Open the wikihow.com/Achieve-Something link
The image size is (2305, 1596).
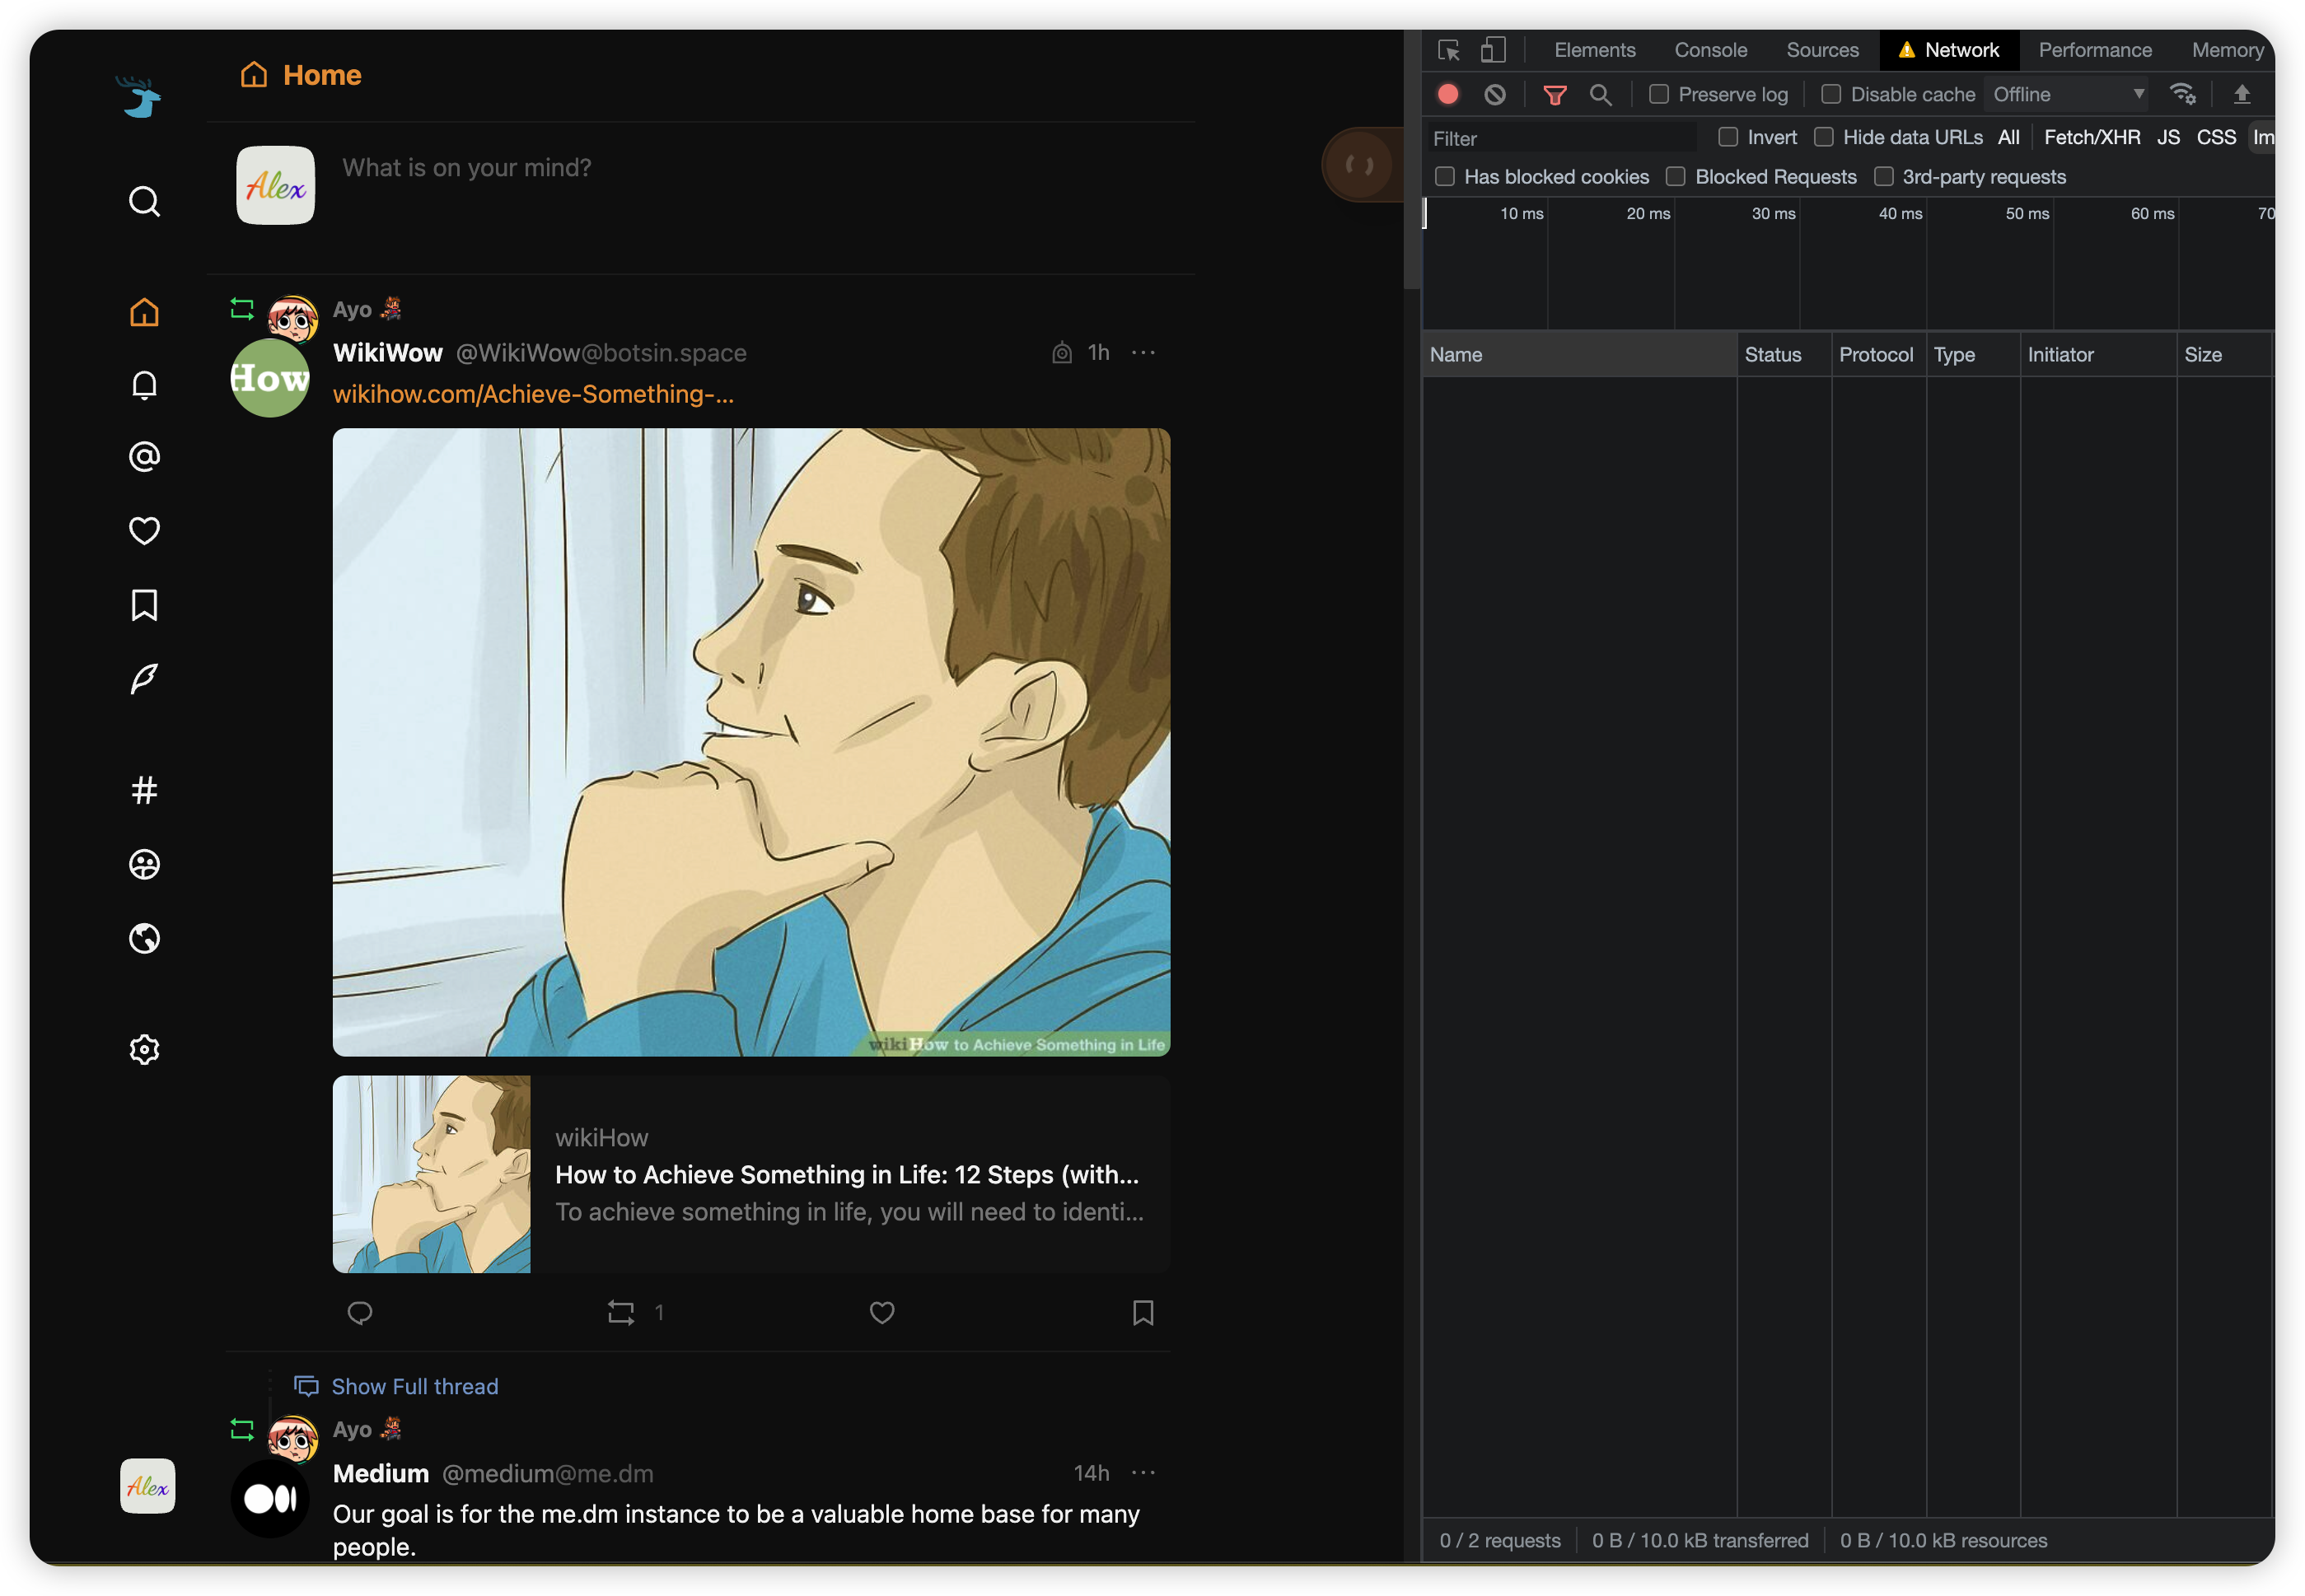(533, 394)
